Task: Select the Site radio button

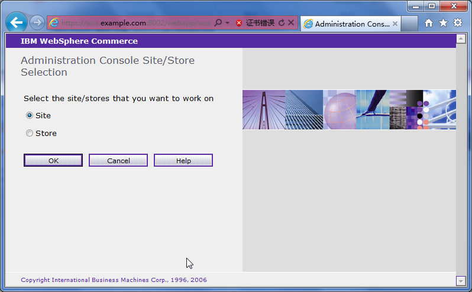Action: 29,115
